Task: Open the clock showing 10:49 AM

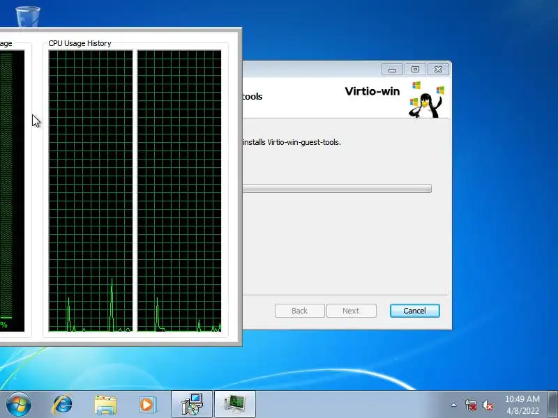Action: (522, 405)
